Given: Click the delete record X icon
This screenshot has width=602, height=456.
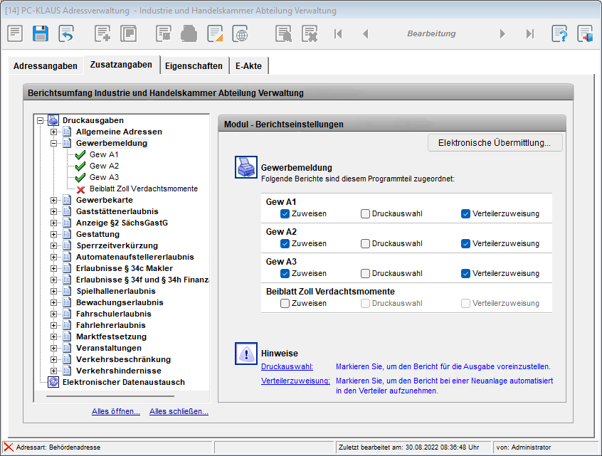Looking at the screenshot, I should 309,33.
